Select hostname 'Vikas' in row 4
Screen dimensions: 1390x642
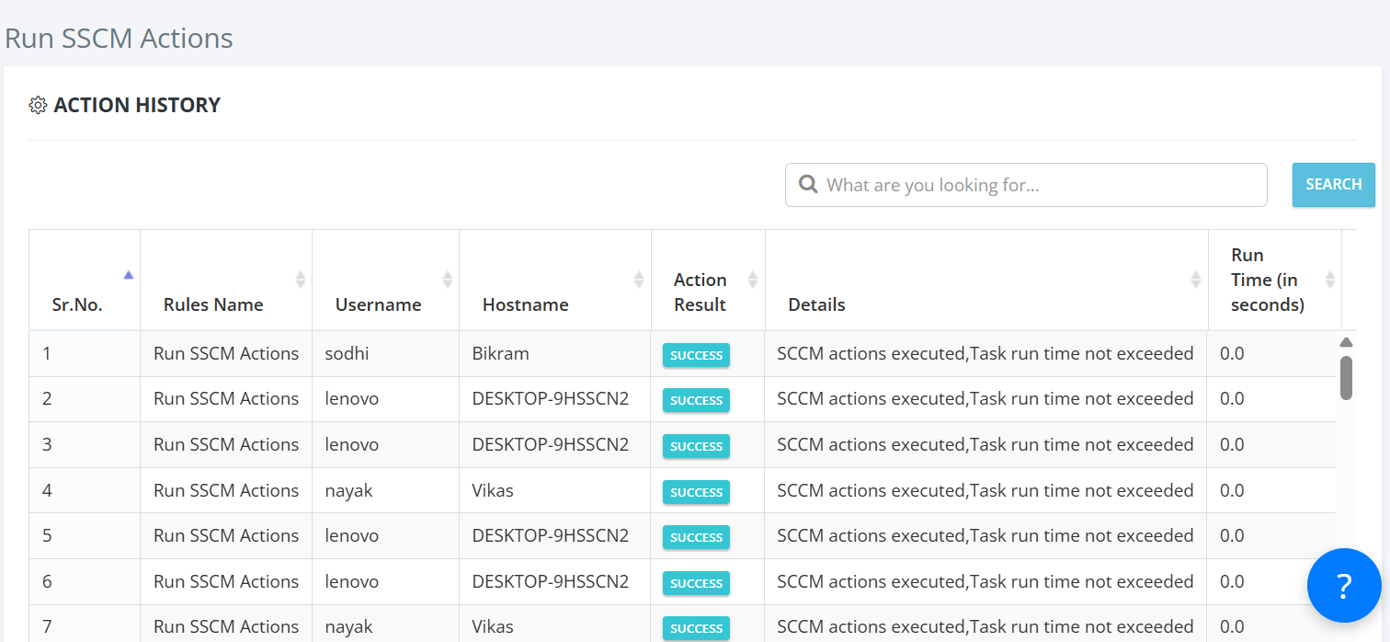tap(492, 490)
